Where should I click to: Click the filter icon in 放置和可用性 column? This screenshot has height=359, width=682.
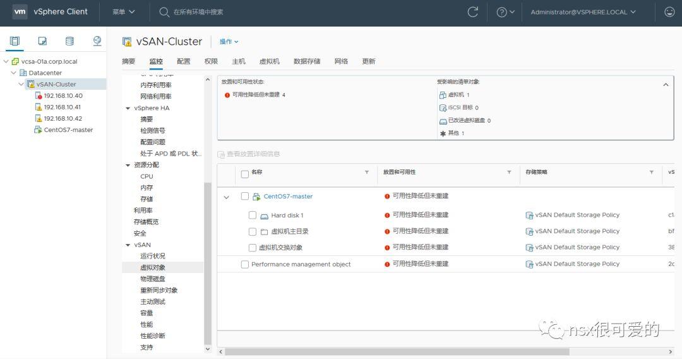point(509,173)
